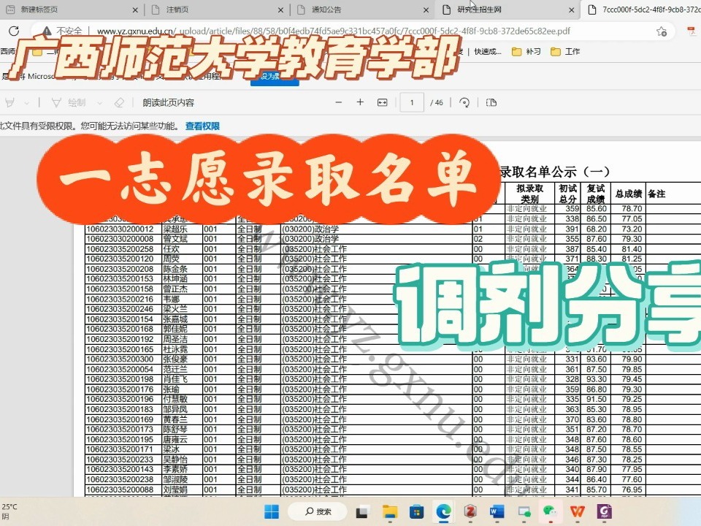Open Microsoft Store from the taskbar
The height and width of the screenshot is (526, 701).
(x=416, y=511)
